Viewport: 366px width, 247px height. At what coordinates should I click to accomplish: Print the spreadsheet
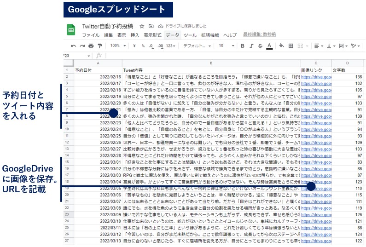tap(91, 46)
